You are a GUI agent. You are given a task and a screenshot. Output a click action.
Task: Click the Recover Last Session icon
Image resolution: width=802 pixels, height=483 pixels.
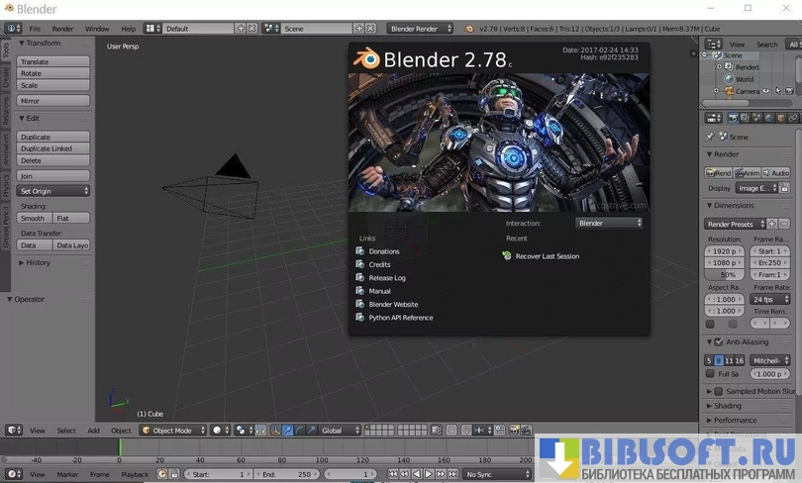507,256
